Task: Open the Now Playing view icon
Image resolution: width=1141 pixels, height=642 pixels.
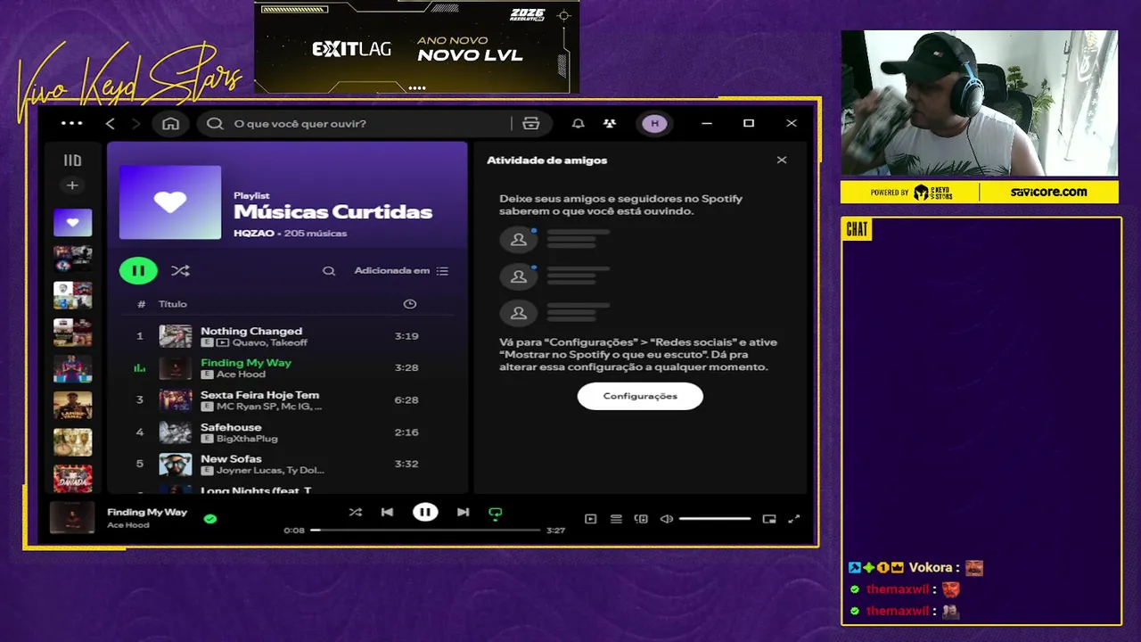Action: click(x=590, y=519)
